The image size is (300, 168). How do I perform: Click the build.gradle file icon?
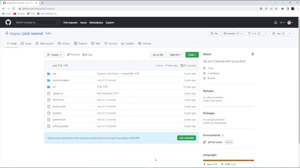point(49,106)
